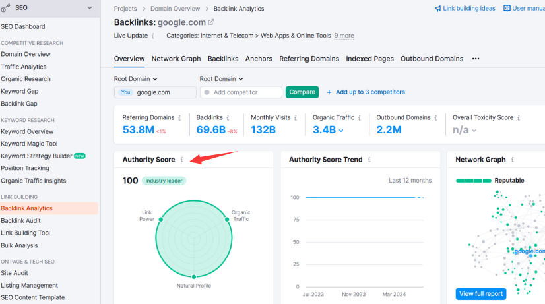Click the View full report button
This screenshot has height=304, width=545.
click(480, 293)
